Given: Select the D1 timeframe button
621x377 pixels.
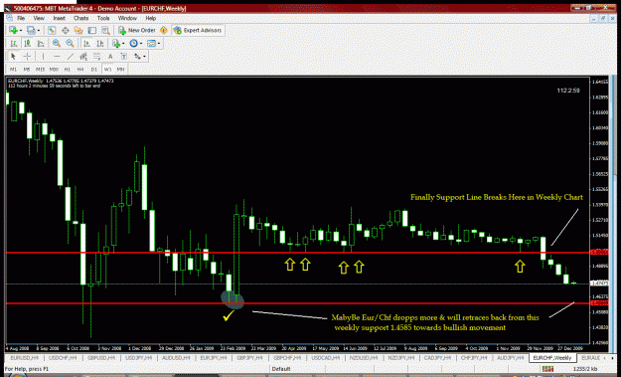Looking at the screenshot, I should (x=93, y=69).
